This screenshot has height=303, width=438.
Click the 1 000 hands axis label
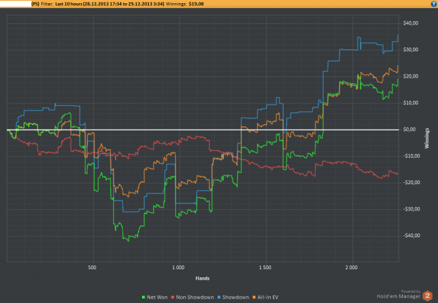(x=178, y=267)
